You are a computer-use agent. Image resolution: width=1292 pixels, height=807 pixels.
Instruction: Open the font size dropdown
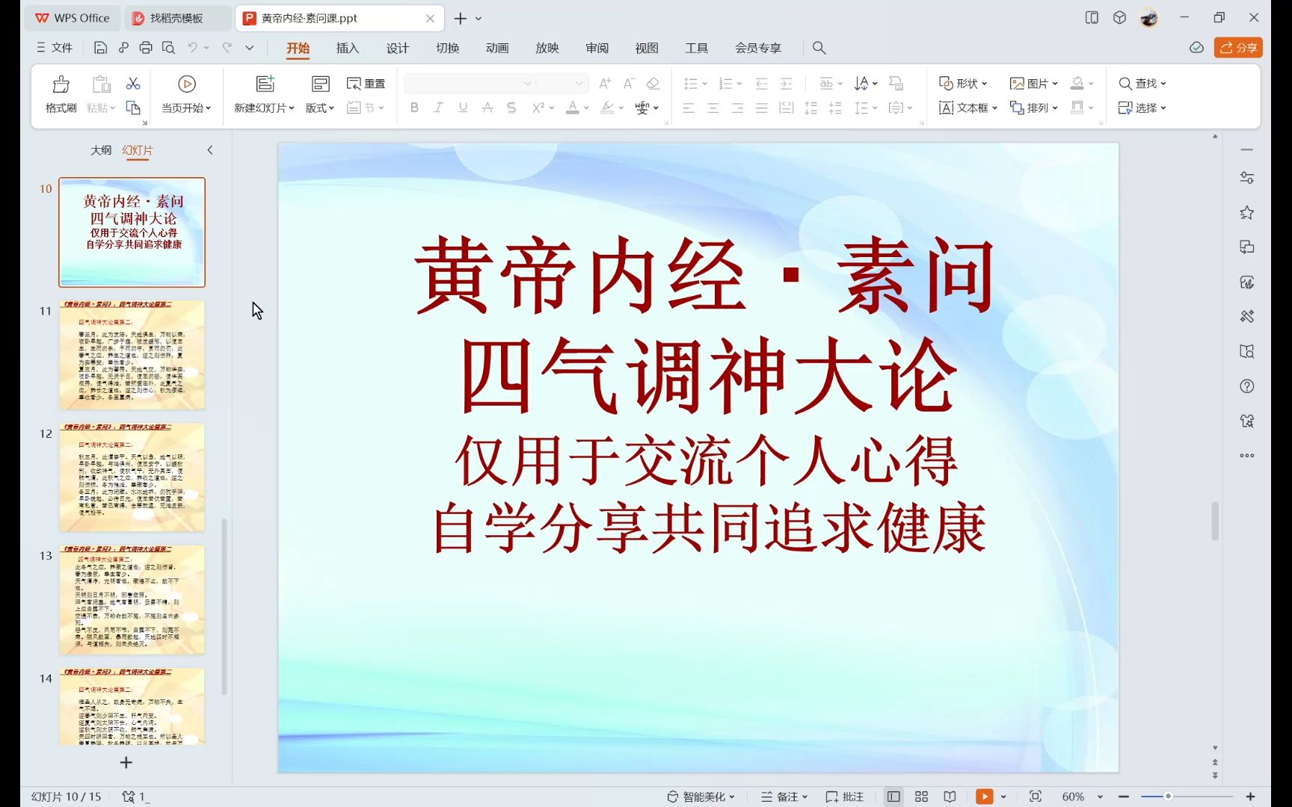(x=579, y=83)
